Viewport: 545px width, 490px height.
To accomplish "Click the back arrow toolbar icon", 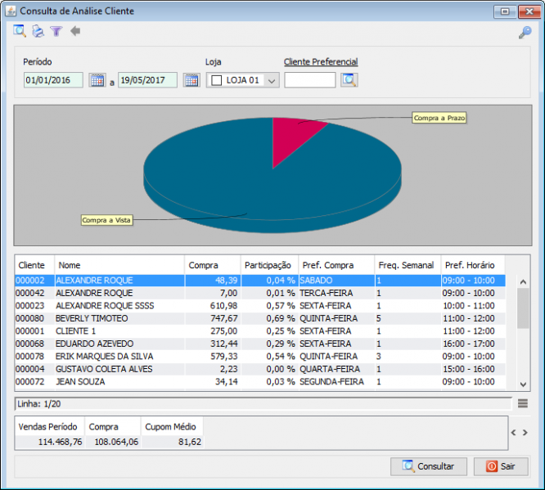I will [75, 31].
